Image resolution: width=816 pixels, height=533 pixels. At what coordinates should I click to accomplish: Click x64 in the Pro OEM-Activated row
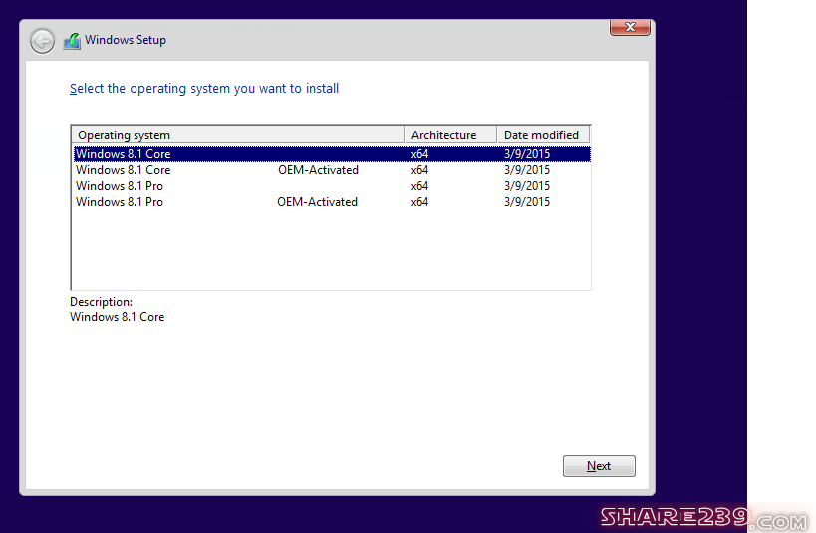pos(419,202)
